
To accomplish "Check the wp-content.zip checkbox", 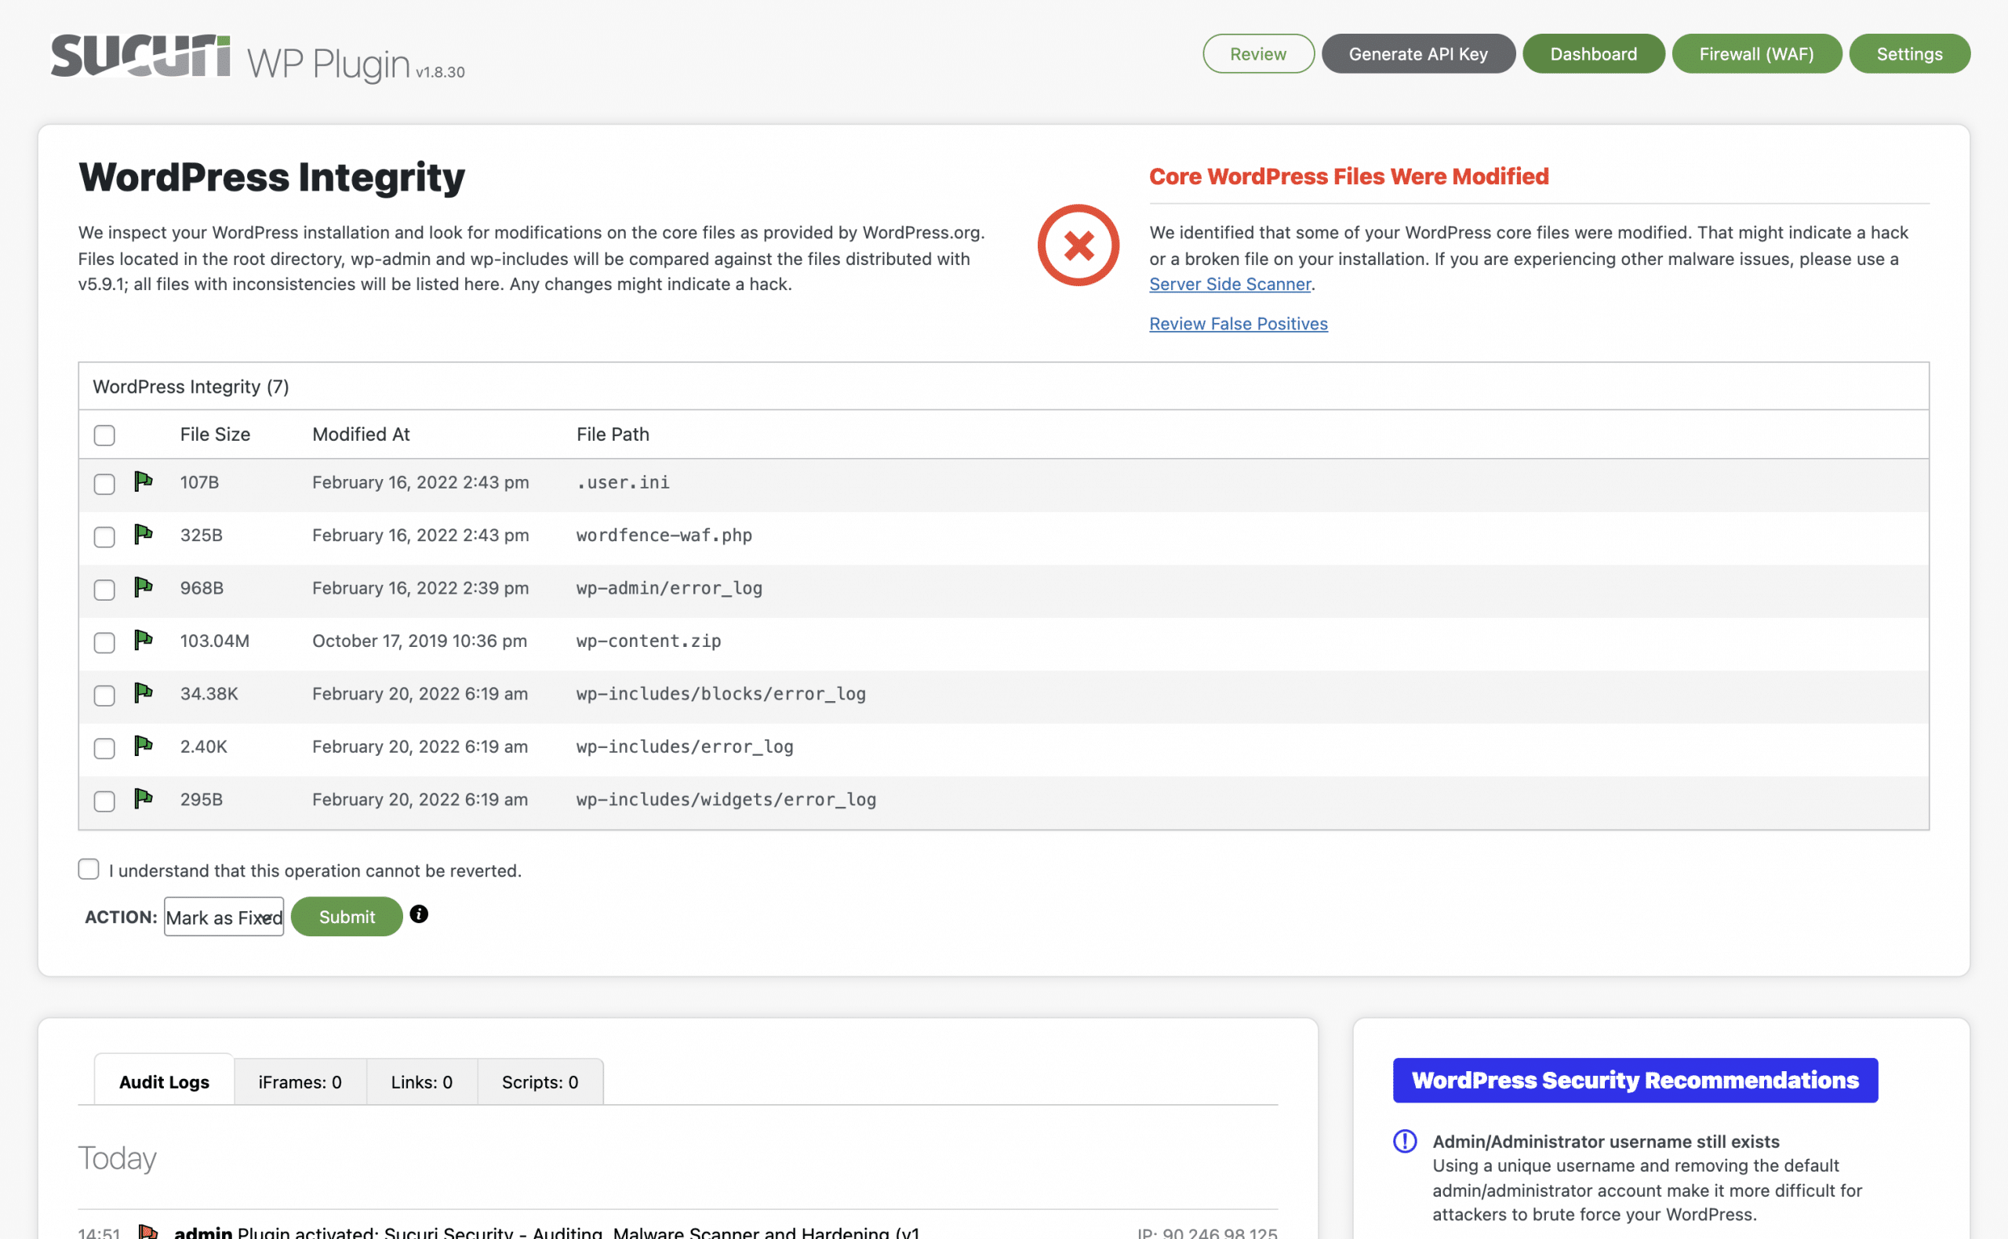I will (104, 643).
